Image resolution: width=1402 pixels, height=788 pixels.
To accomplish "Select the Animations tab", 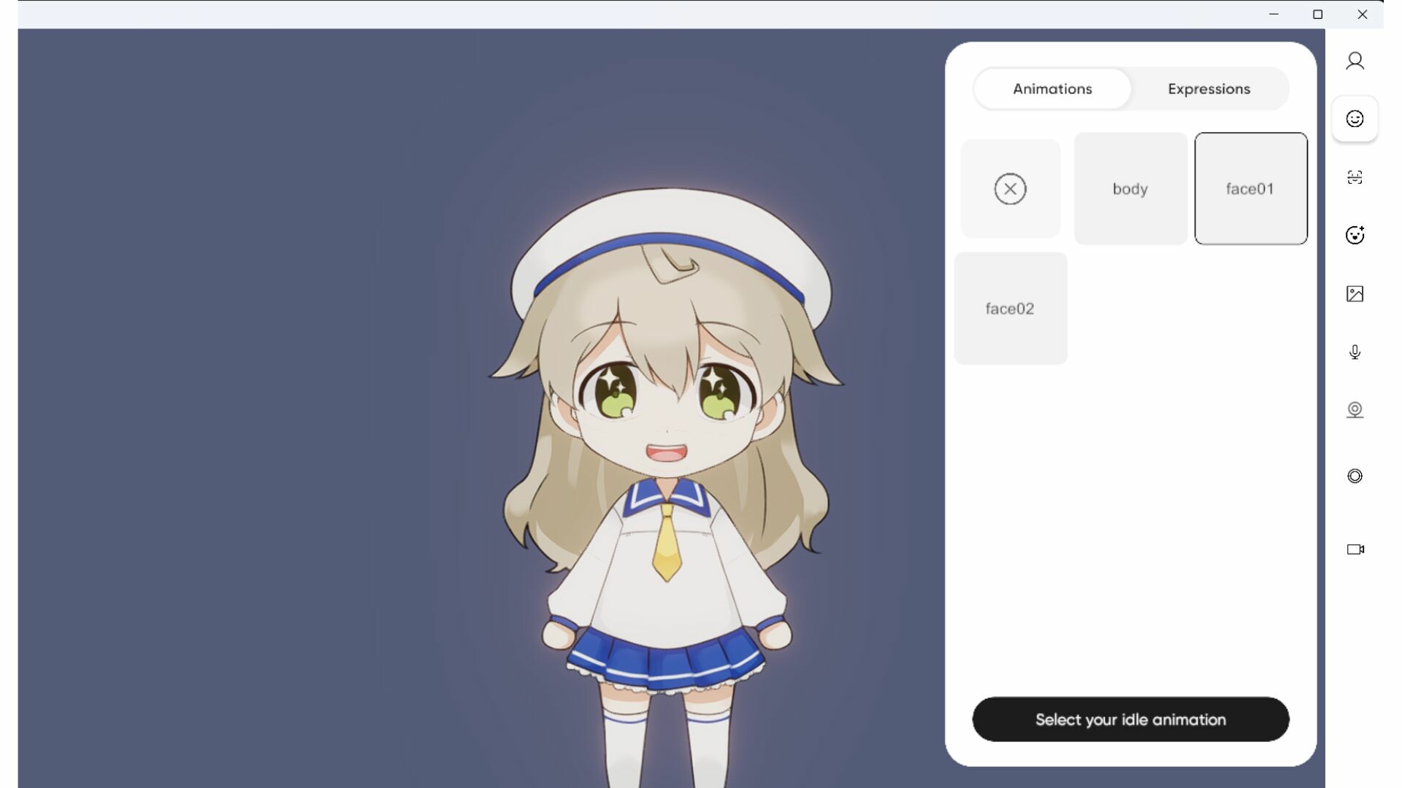I will [1051, 88].
